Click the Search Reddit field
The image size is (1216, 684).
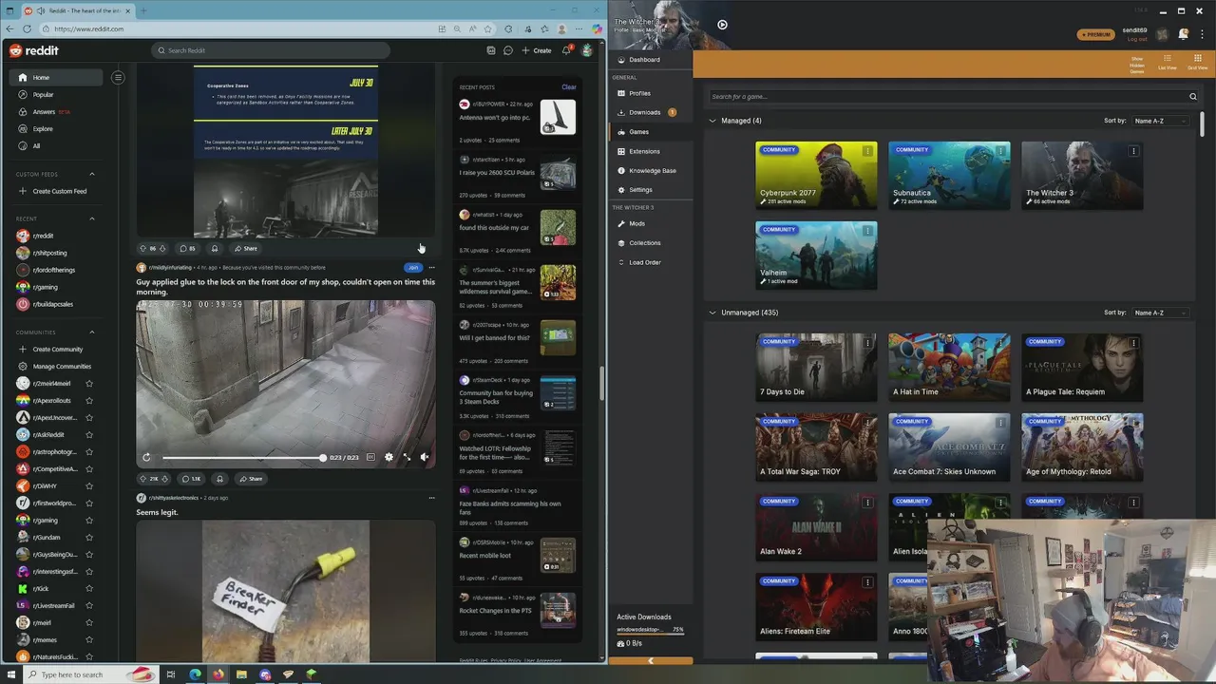click(270, 50)
